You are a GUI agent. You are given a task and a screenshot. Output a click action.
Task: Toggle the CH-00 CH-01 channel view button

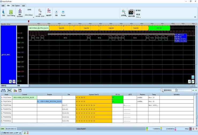click(3, 90)
